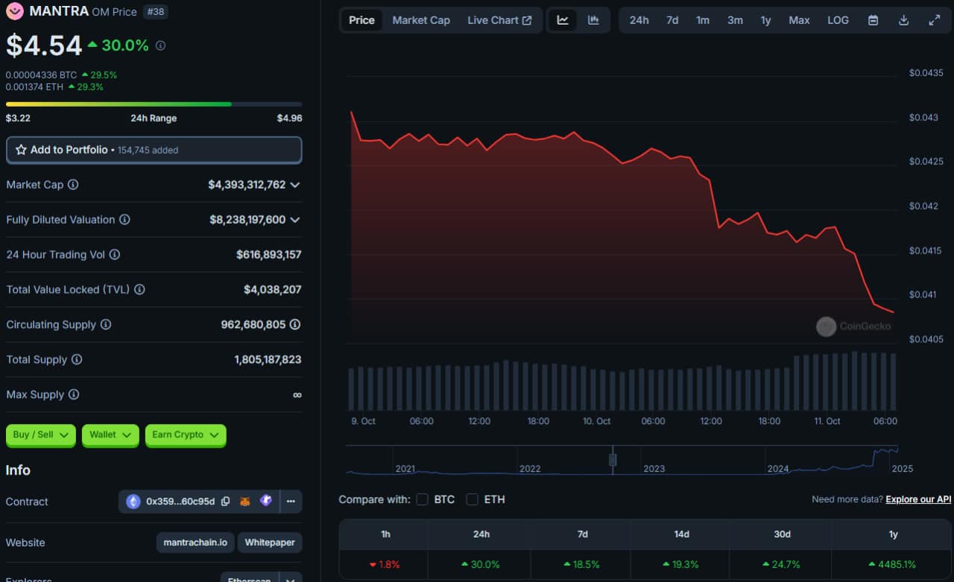Expand the chart to fullscreen
The height and width of the screenshot is (582, 954).
(x=935, y=20)
